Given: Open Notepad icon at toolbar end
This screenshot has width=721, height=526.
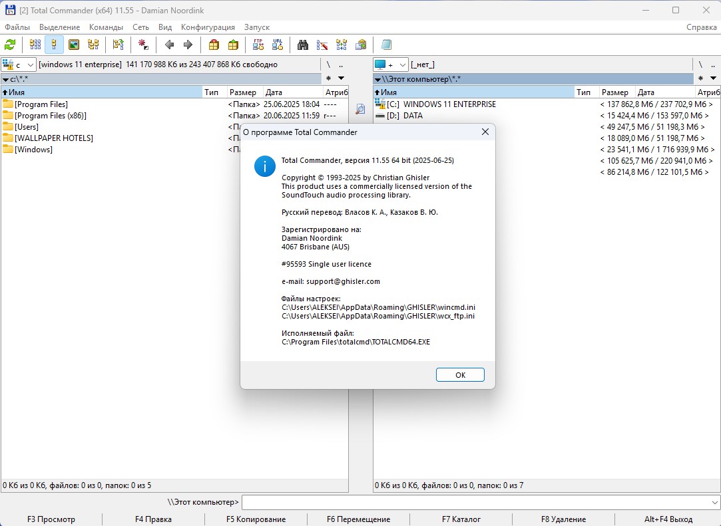Looking at the screenshot, I should [386, 45].
